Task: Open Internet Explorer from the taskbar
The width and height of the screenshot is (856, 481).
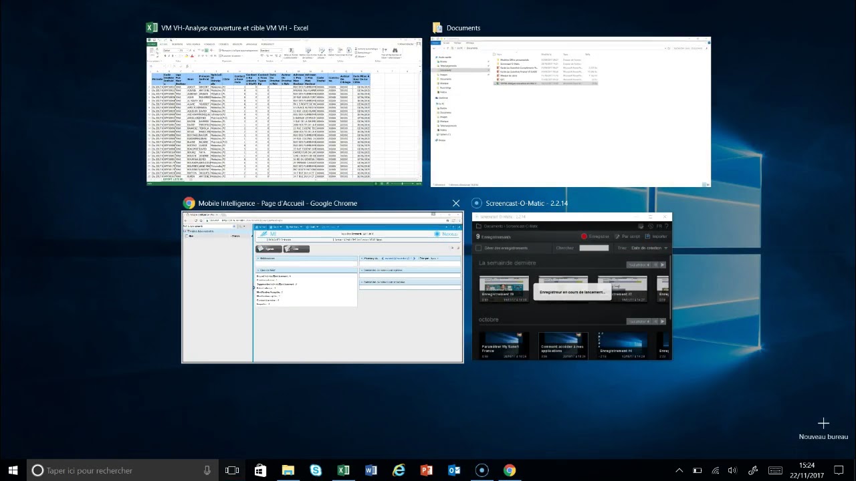Action: (399, 470)
